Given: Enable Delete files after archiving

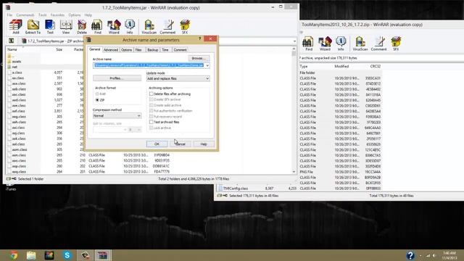Looking at the screenshot, I should coord(152,94).
